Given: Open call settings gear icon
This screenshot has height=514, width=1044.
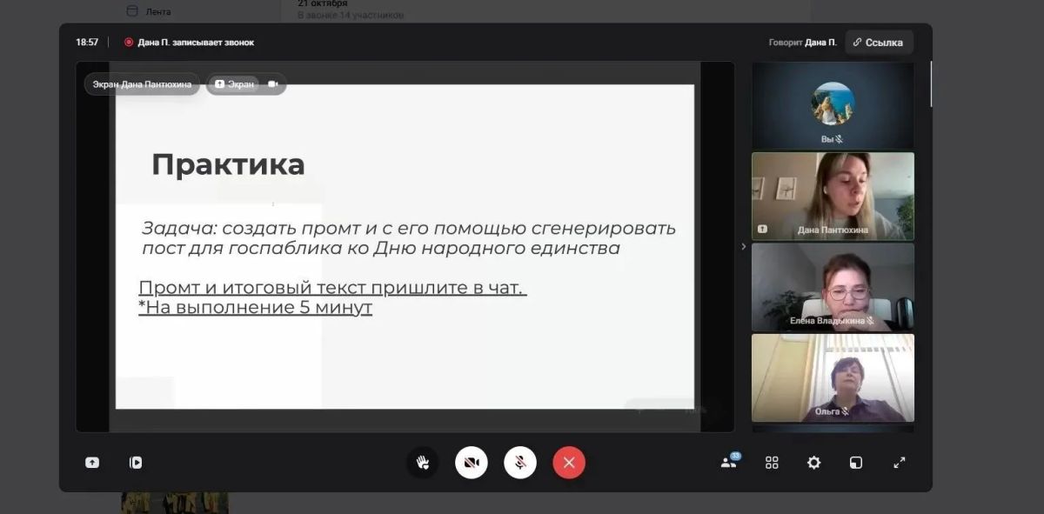Looking at the screenshot, I should (813, 463).
